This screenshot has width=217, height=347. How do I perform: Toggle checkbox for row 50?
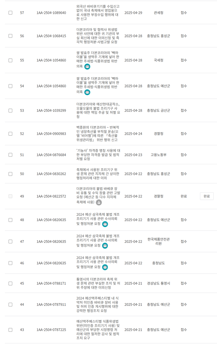[x=10, y=174]
